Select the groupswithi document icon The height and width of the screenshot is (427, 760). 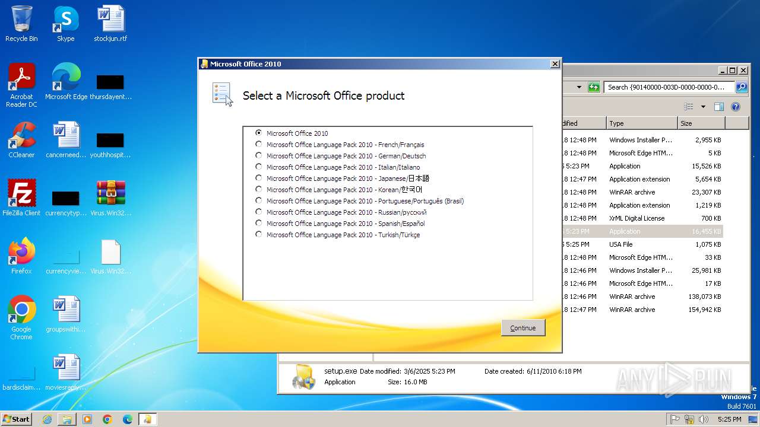point(66,314)
